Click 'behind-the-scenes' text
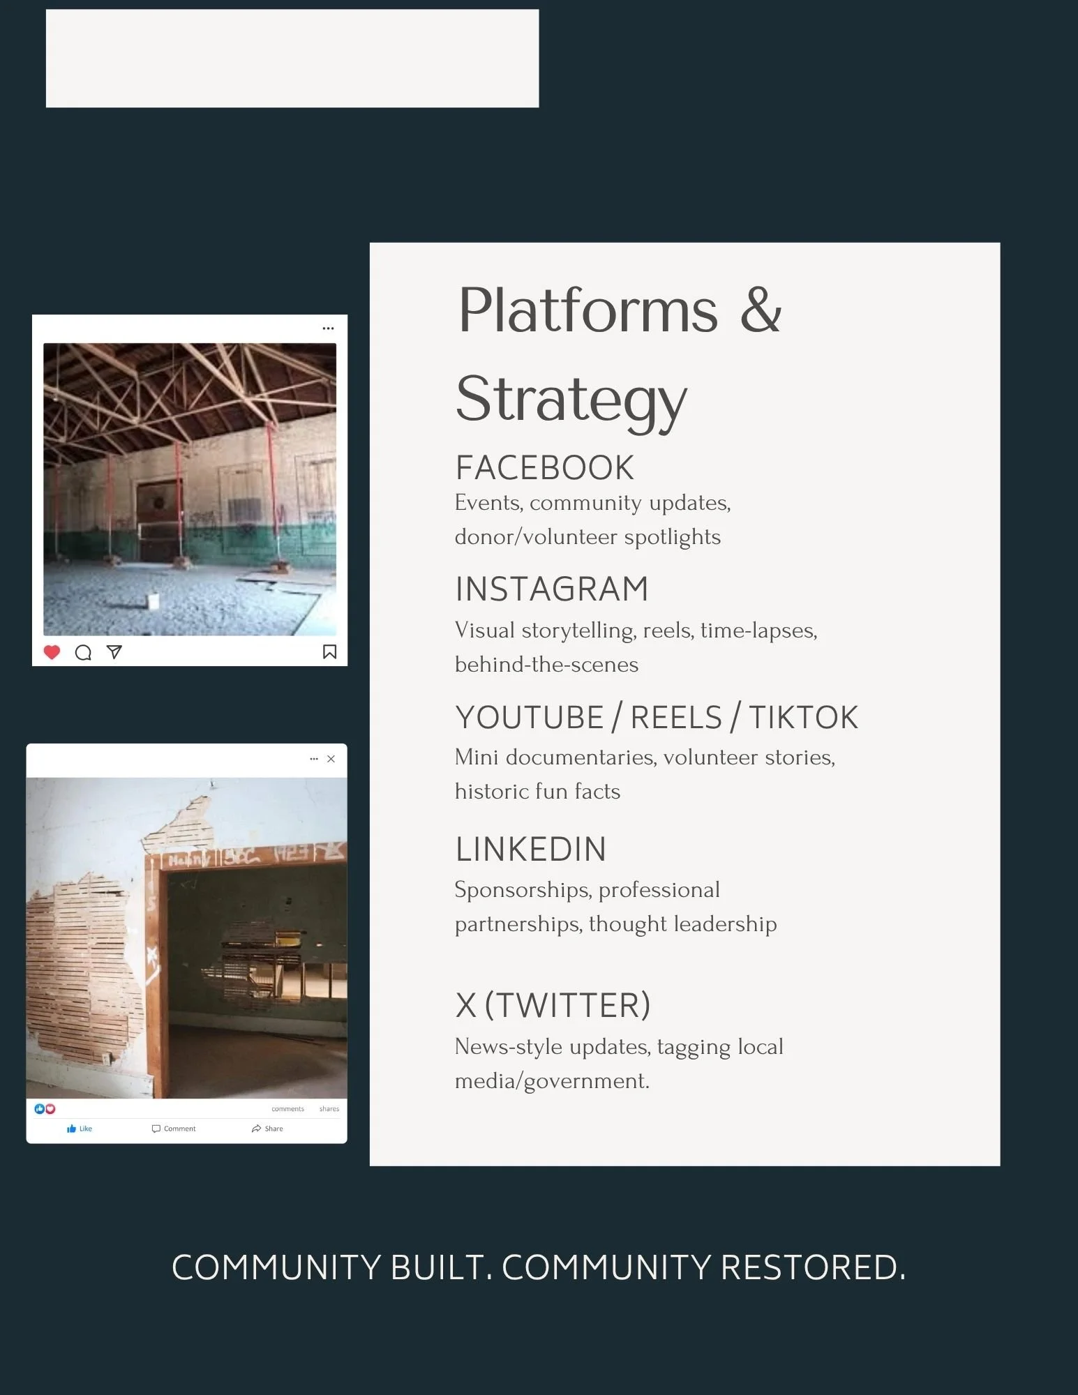This screenshot has width=1078, height=1395. (x=546, y=665)
